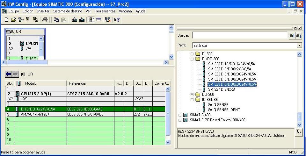Click the Save and Compile icon
This screenshot has width=306, height=156.
coord(35,20)
